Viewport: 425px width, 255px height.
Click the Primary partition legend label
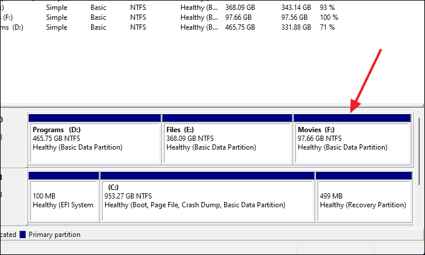click(54, 235)
